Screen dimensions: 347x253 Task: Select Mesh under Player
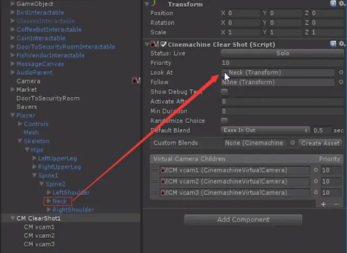click(31, 133)
